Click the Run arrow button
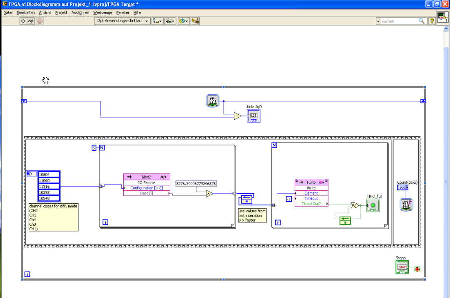The image size is (450, 298). point(23,21)
